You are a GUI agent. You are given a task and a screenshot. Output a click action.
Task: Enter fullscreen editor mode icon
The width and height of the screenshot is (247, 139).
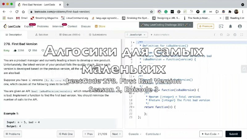coord(242,35)
